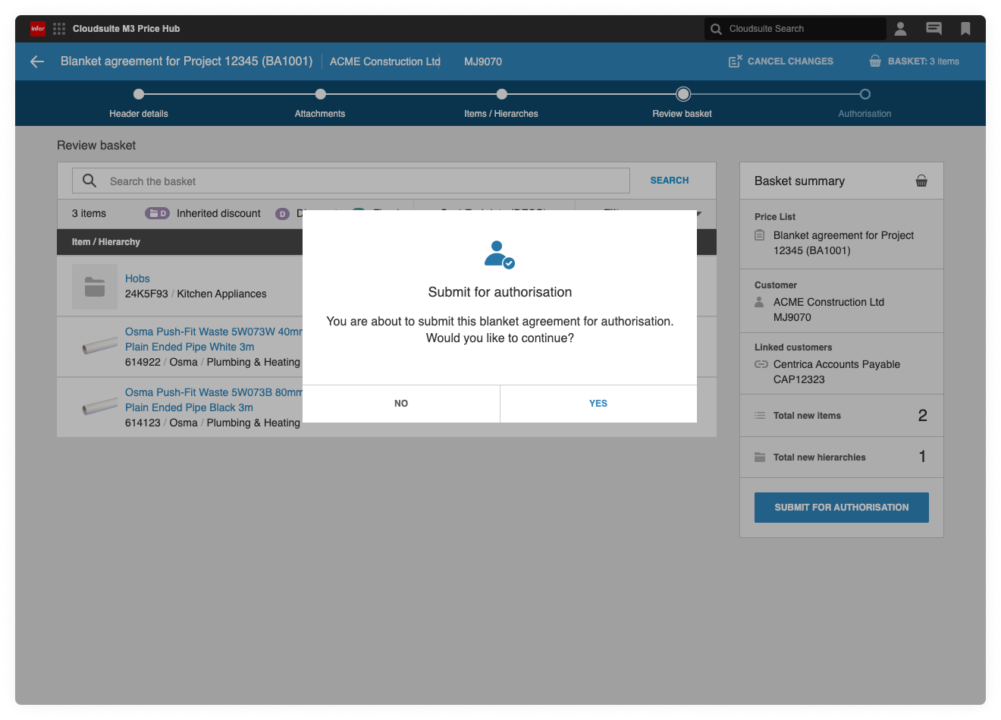Click the customer person icon
1001x720 pixels.
(x=759, y=302)
